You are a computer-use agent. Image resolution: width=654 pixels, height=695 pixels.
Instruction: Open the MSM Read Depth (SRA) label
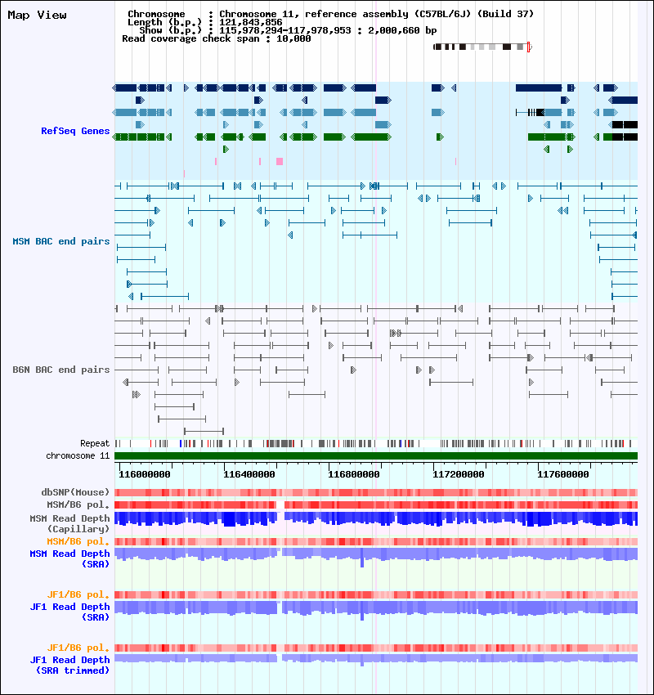click(x=69, y=558)
